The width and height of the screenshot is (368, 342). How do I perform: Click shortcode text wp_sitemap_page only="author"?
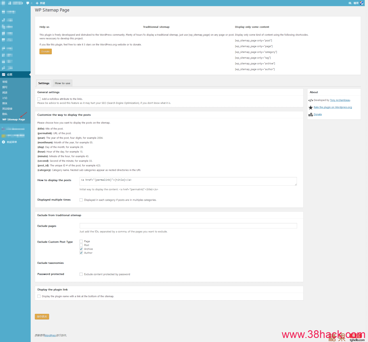(x=255, y=69)
